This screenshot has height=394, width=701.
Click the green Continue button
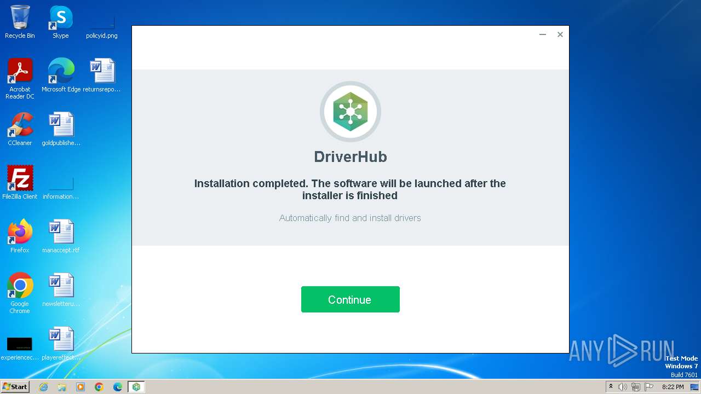tap(350, 299)
